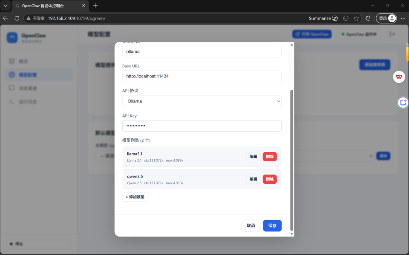Viewport: 409px width, 255px height.
Task: Click the more-options circle icon in address bar
Action: [346, 18]
